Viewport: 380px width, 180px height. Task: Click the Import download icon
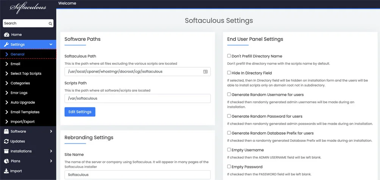[x=6, y=171]
